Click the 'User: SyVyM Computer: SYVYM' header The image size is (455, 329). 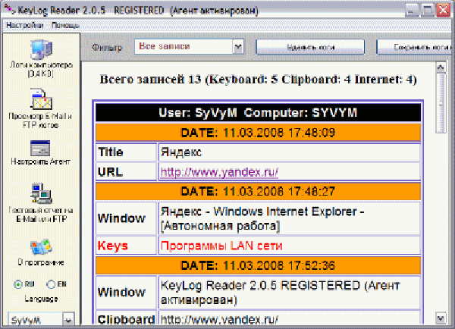coord(258,112)
